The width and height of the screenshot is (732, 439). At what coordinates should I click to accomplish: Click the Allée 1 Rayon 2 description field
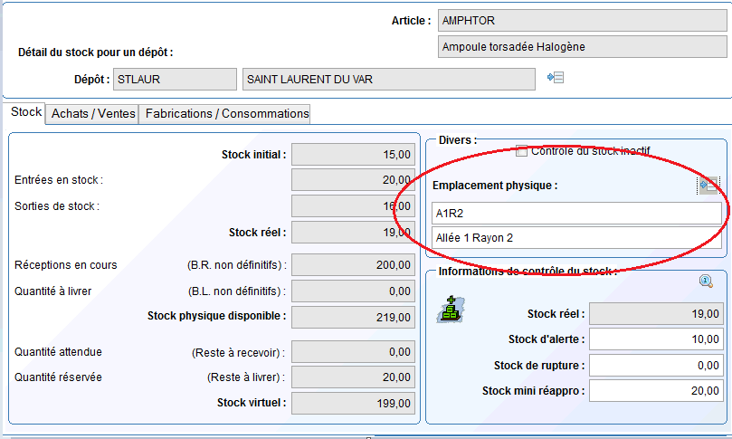pos(576,238)
